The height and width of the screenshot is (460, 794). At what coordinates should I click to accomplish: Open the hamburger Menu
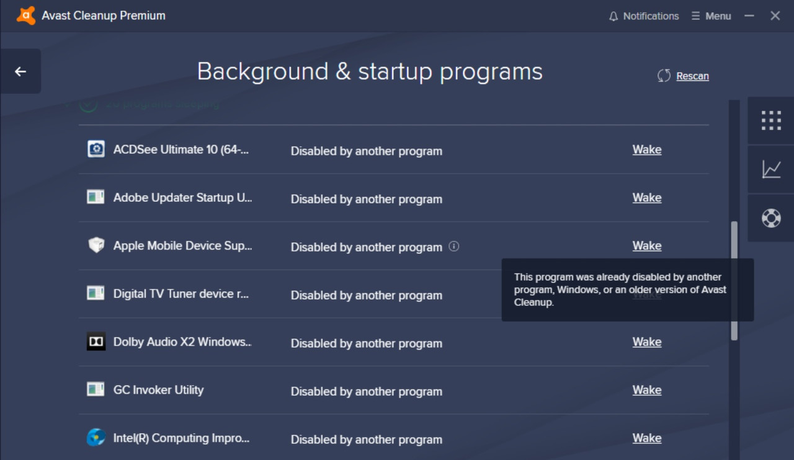coord(711,16)
